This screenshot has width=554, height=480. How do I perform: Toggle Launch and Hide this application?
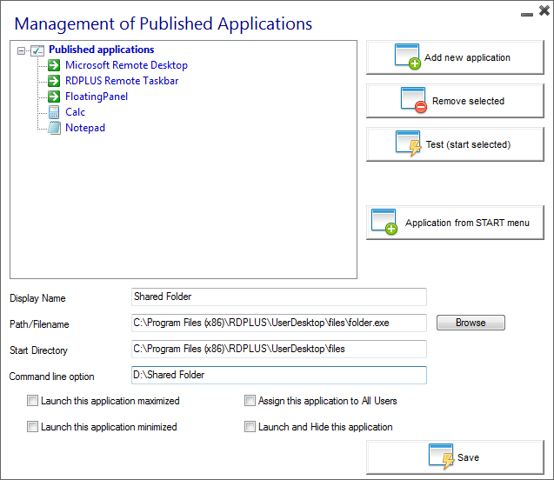pos(250,427)
